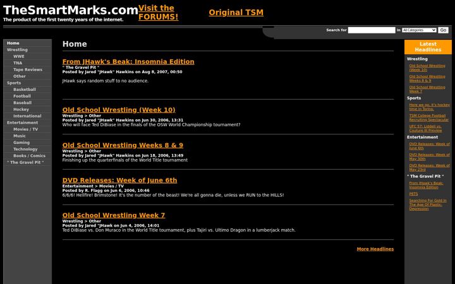
Task: Select Sports in the left navigation
Action: (14, 83)
